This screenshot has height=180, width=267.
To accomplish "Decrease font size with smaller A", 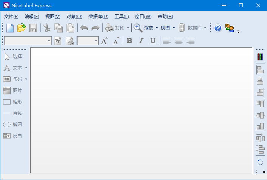I will coord(116,41).
